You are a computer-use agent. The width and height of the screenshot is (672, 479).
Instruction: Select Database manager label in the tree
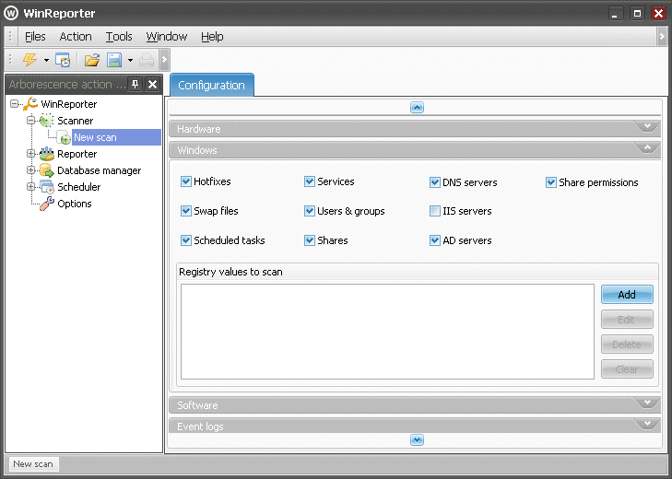point(99,170)
